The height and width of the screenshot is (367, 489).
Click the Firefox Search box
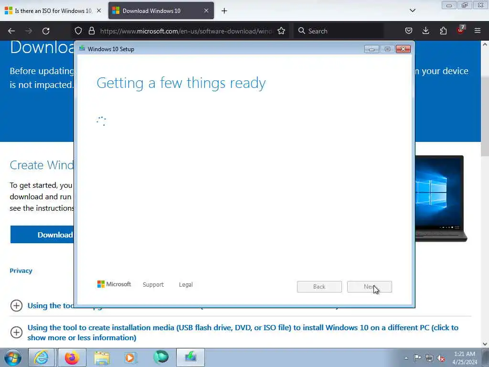(339, 31)
